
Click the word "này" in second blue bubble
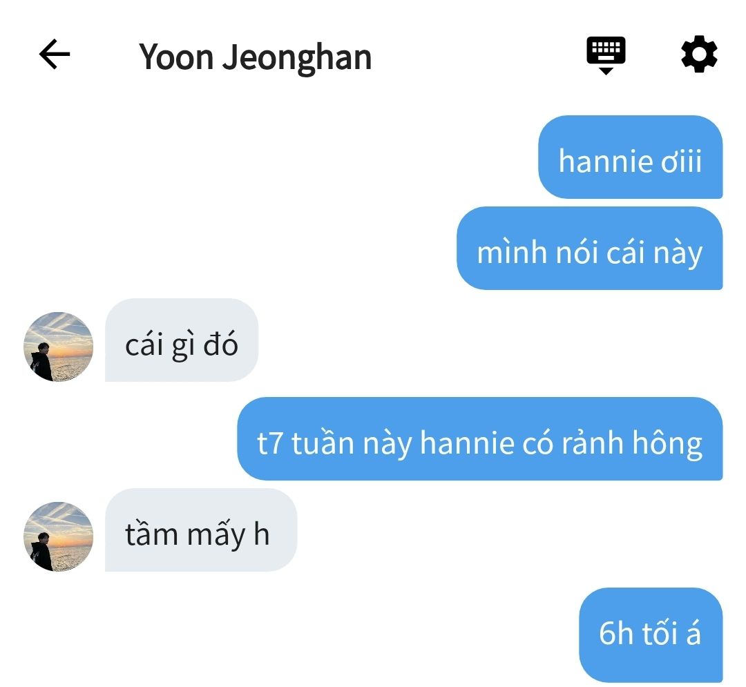(678, 253)
